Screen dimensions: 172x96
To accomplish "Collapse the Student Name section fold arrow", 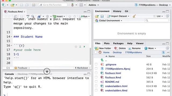I will click(12, 37).
